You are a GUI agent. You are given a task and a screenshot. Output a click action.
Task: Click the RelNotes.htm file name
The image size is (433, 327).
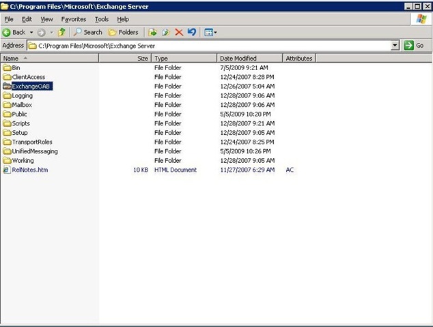[30, 170]
